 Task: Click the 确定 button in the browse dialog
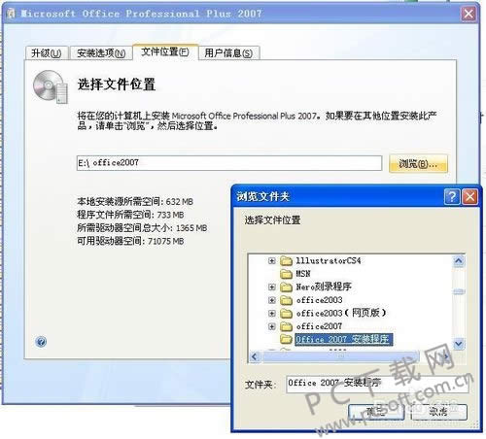(x=376, y=412)
